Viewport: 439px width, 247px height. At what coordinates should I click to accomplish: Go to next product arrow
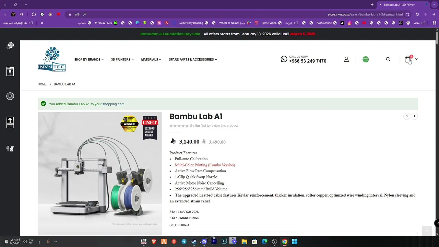414,116
